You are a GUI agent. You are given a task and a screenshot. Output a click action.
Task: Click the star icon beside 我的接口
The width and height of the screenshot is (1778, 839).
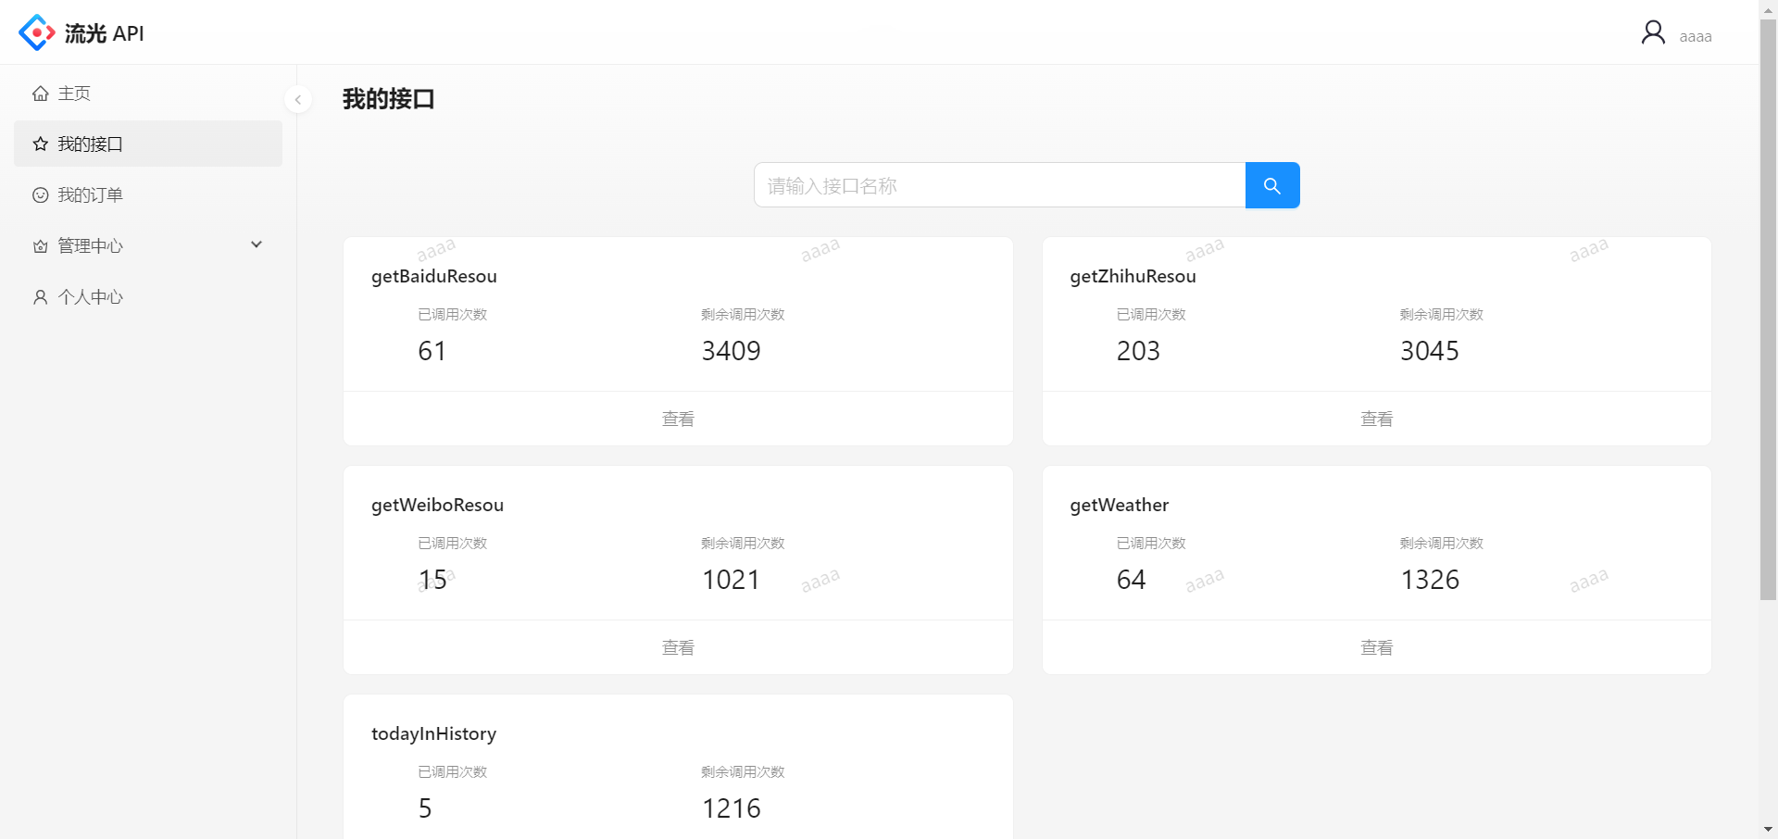(x=41, y=144)
